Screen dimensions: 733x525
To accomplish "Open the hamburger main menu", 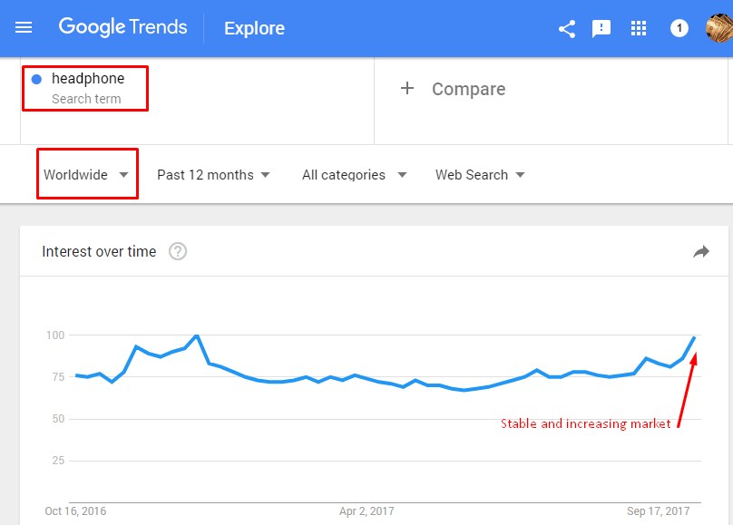I will (24, 28).
